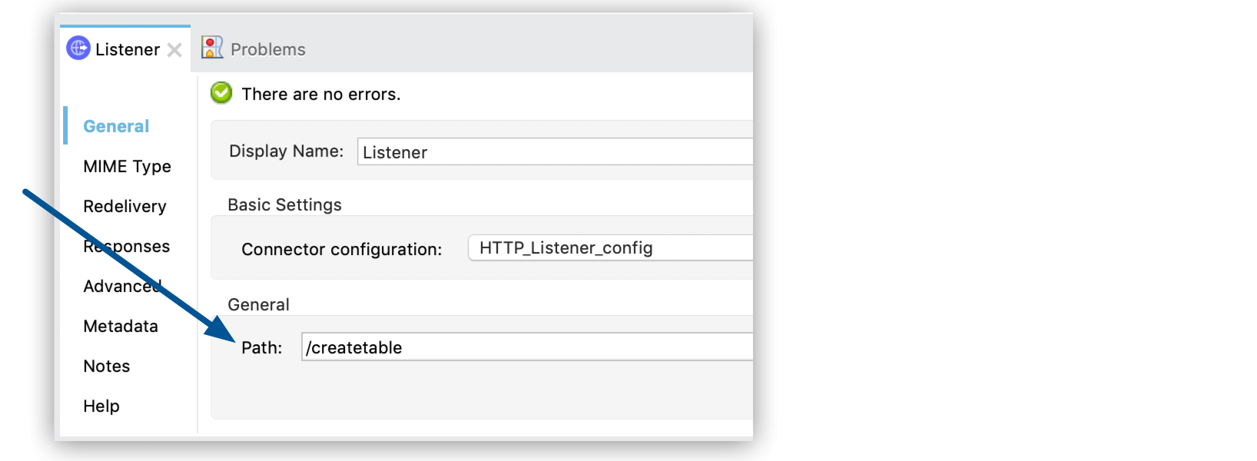Open the Notes section
This screenshot has height=461, width=1257.
(x=106, y=366)
